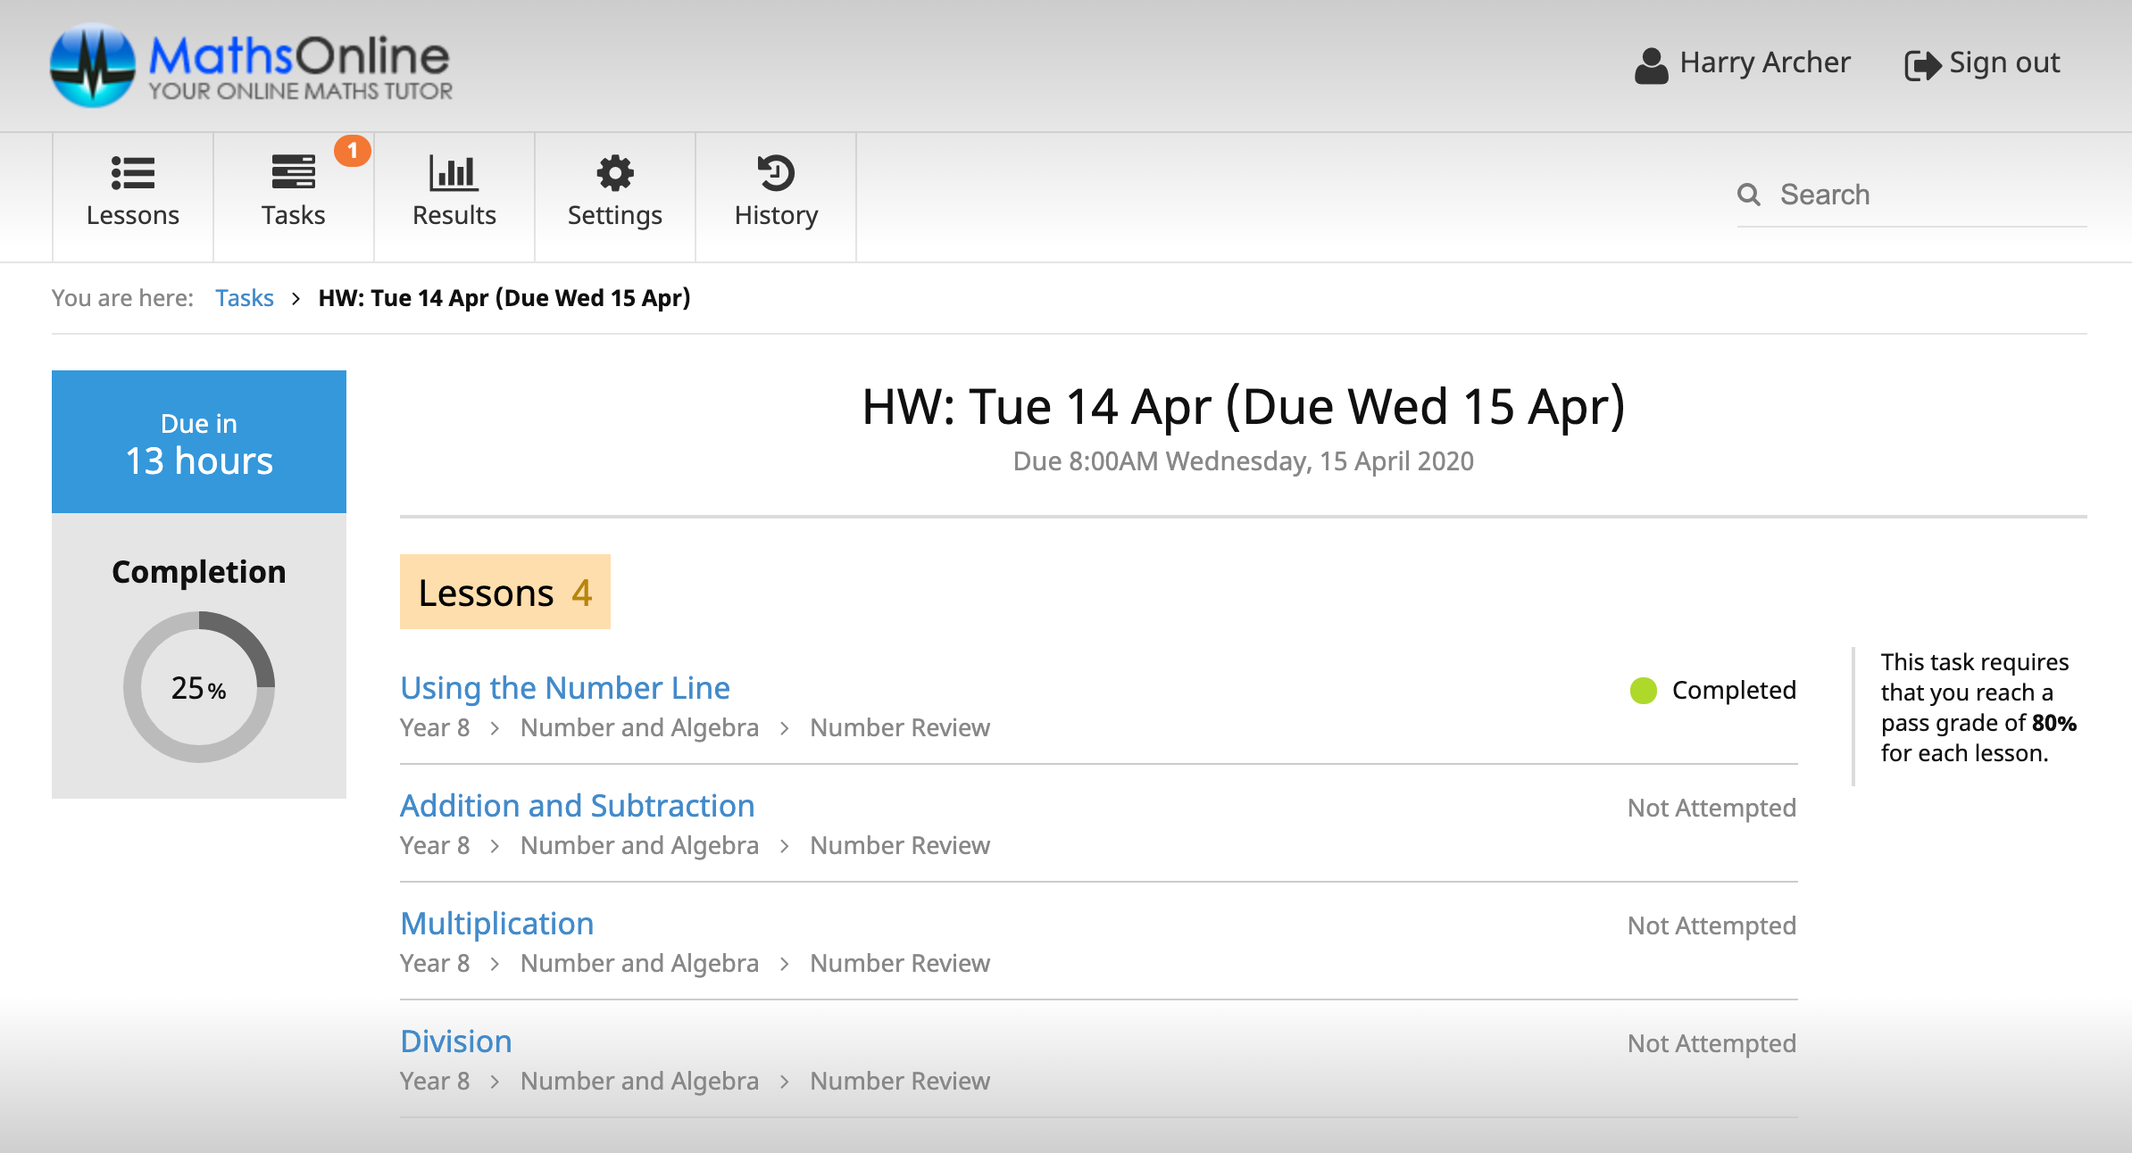2132x1153 pixels.
Task: Click the 25% completion ring
Action: [x=198, y=687]
